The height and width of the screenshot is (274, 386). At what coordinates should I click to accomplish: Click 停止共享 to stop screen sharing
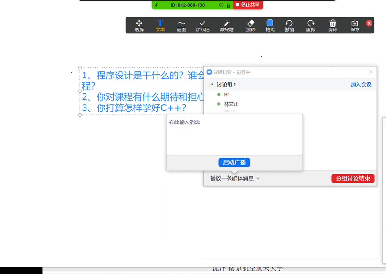tap(248, 5)
